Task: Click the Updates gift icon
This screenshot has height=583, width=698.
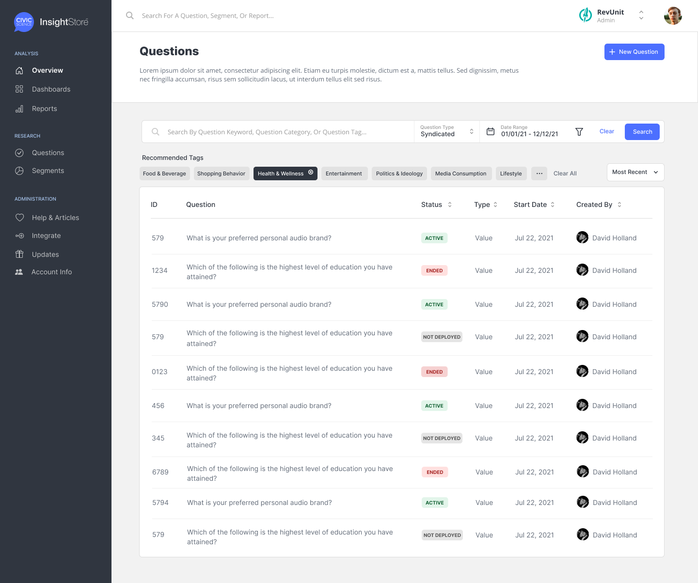Action: point(19,254)
